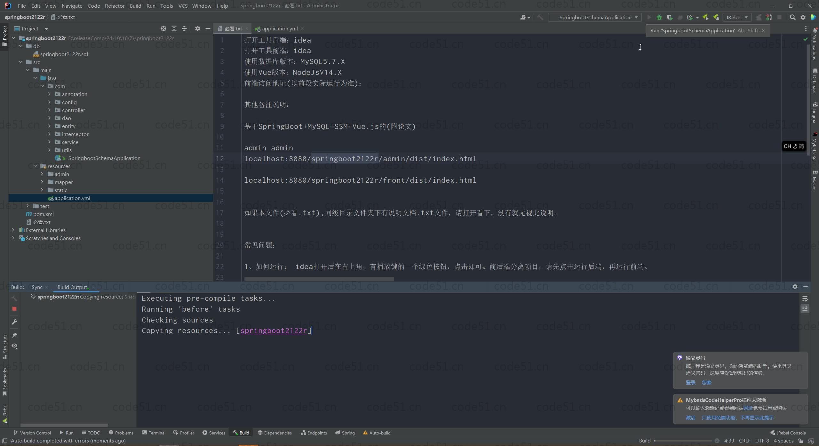
Task: Stop the build with red square
Action: click(14, 309)
